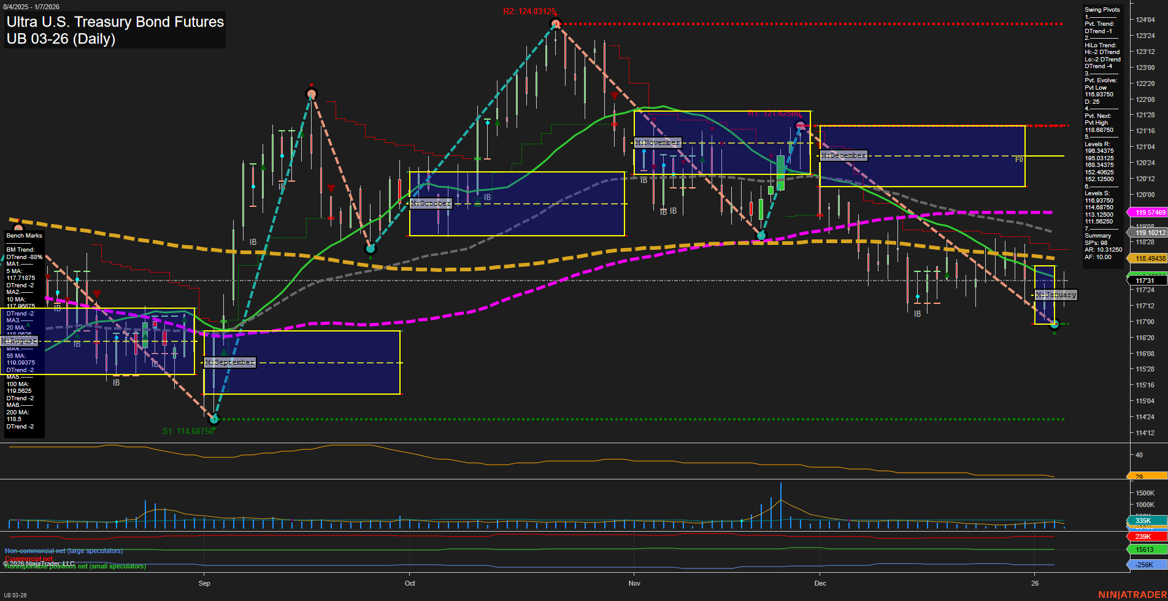
Task: Click the M:December monthly range label
Action: pos(843,155)
